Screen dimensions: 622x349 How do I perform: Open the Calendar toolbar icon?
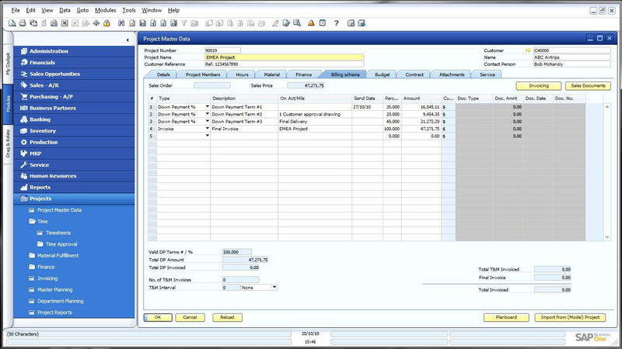tap(323, 23)
